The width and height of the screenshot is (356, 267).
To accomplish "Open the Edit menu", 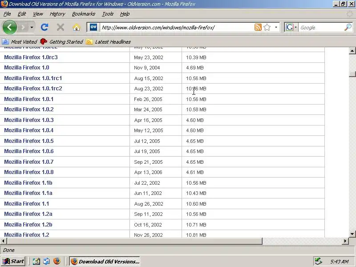I will click(x=22, y=14).
